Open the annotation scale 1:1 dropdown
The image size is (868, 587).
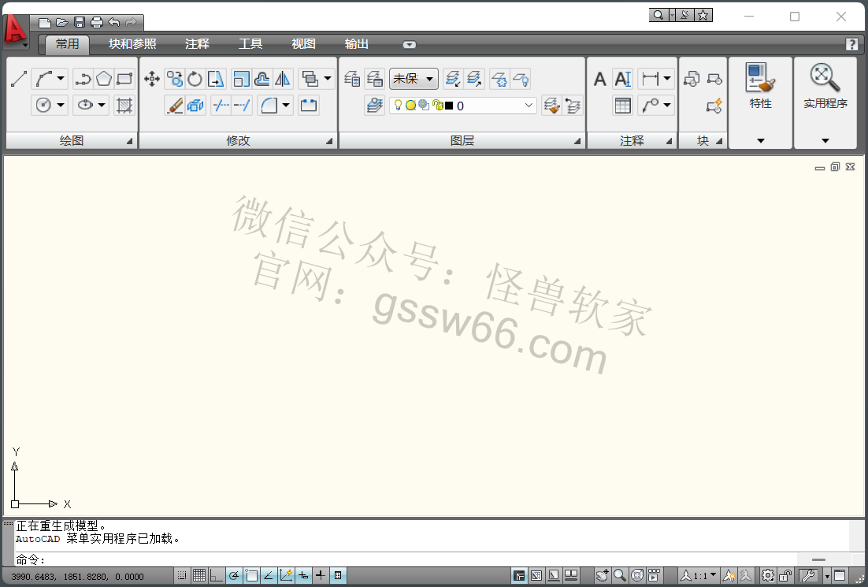click(x=699, y=576)
